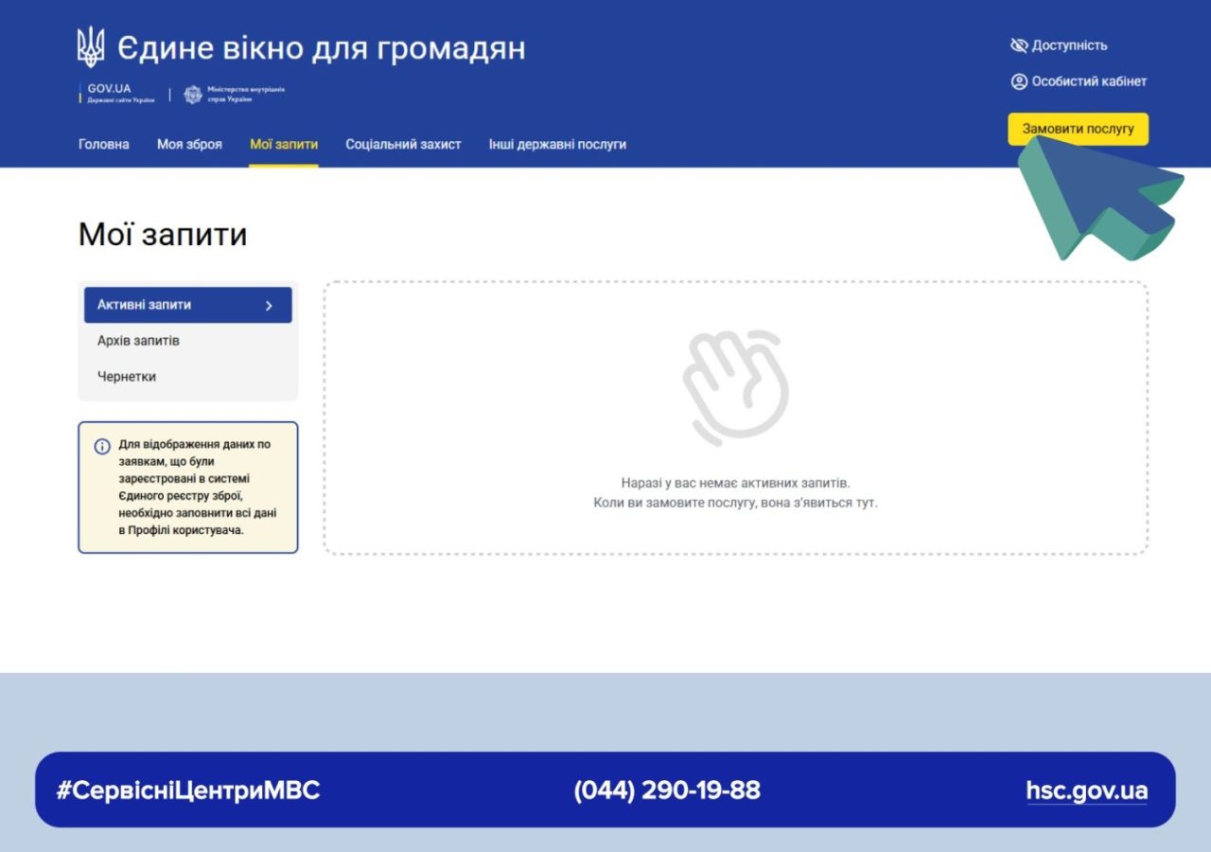Click the Ukrainian trident emblem logo
1211x852 pixels.
click(91, 47)
